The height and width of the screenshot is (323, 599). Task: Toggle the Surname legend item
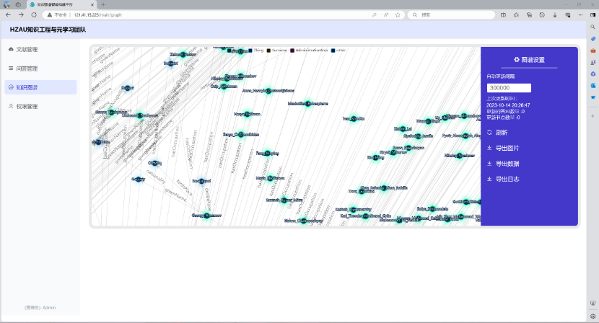click(x=277, y=50)
